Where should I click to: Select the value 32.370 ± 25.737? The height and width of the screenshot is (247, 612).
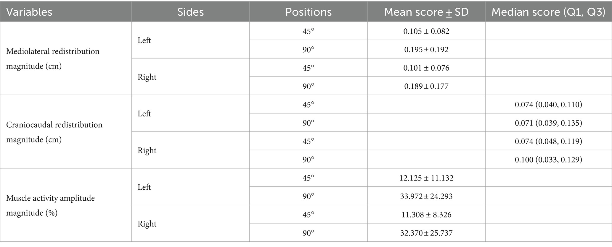[426, 233]
